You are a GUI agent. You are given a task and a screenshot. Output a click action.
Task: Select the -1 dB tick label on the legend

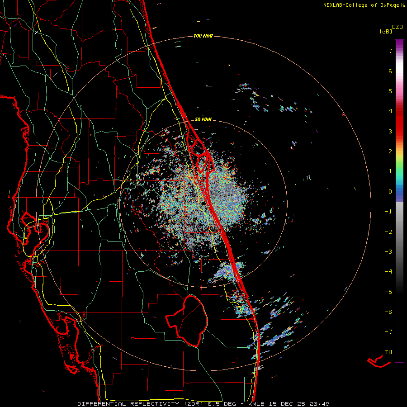pyautogui.click(x=388, y=212)
